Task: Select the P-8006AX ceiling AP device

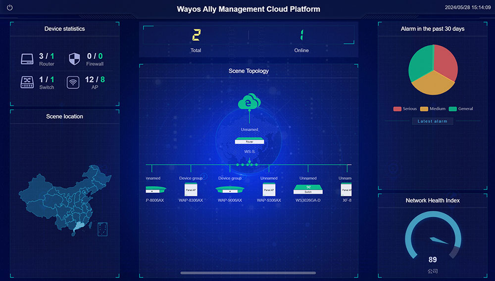Action: 155,189
